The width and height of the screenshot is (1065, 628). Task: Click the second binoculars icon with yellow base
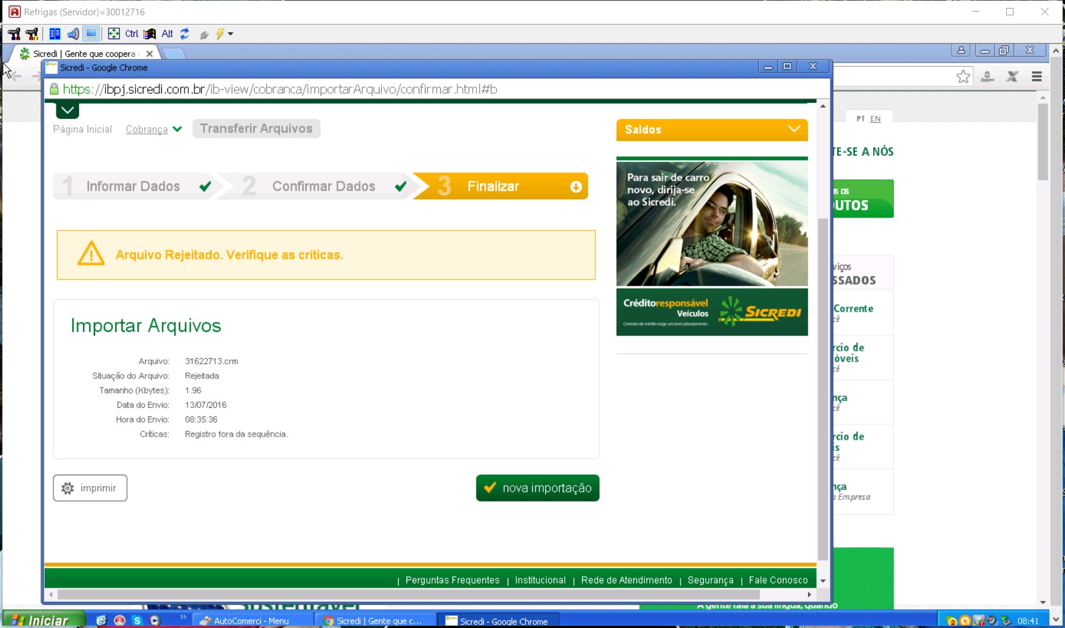[x=31, y=34]
